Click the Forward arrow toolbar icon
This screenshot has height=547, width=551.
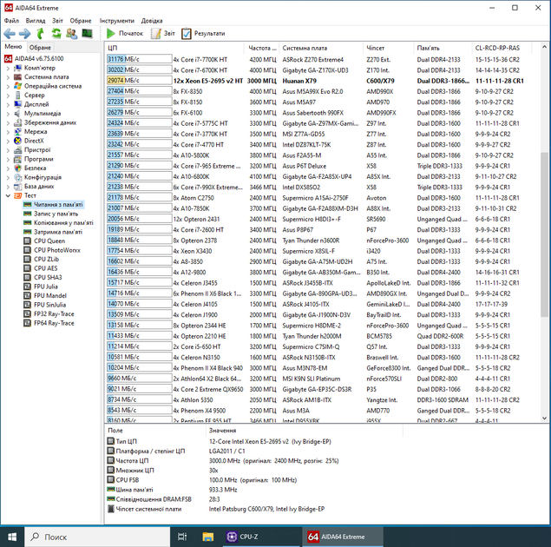pos(24,34)
